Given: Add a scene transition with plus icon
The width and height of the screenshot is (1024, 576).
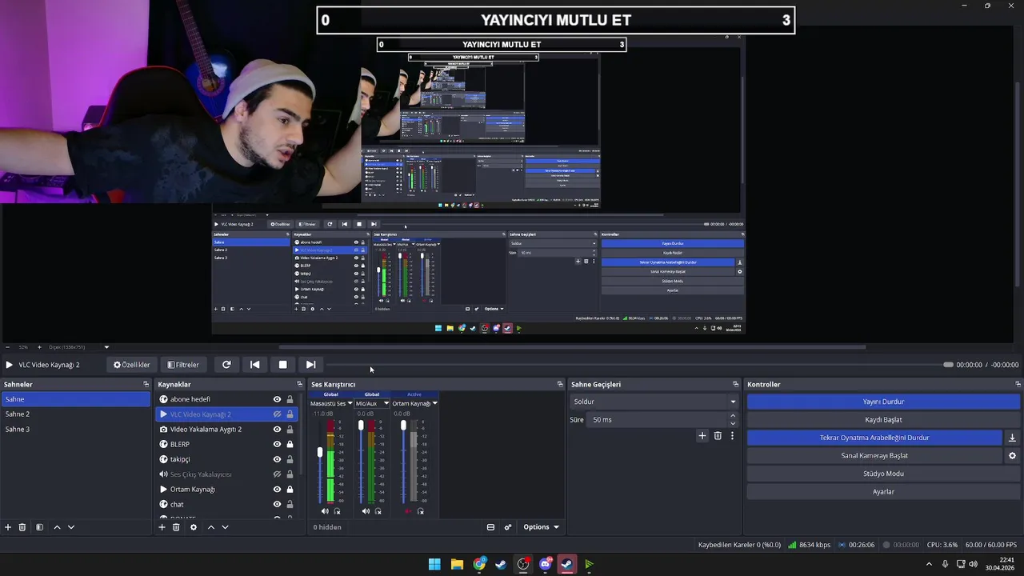Looking at the screenshot, I should [702, 436].
